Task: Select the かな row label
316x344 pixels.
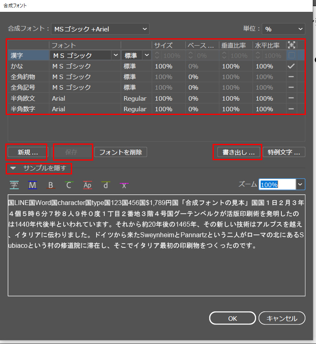Action: (x=17, y=66)
